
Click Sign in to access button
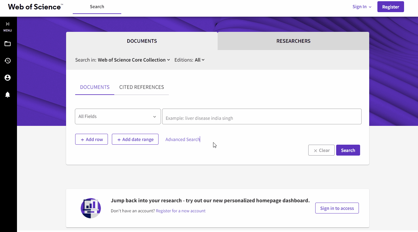click(x=337, y=208)
